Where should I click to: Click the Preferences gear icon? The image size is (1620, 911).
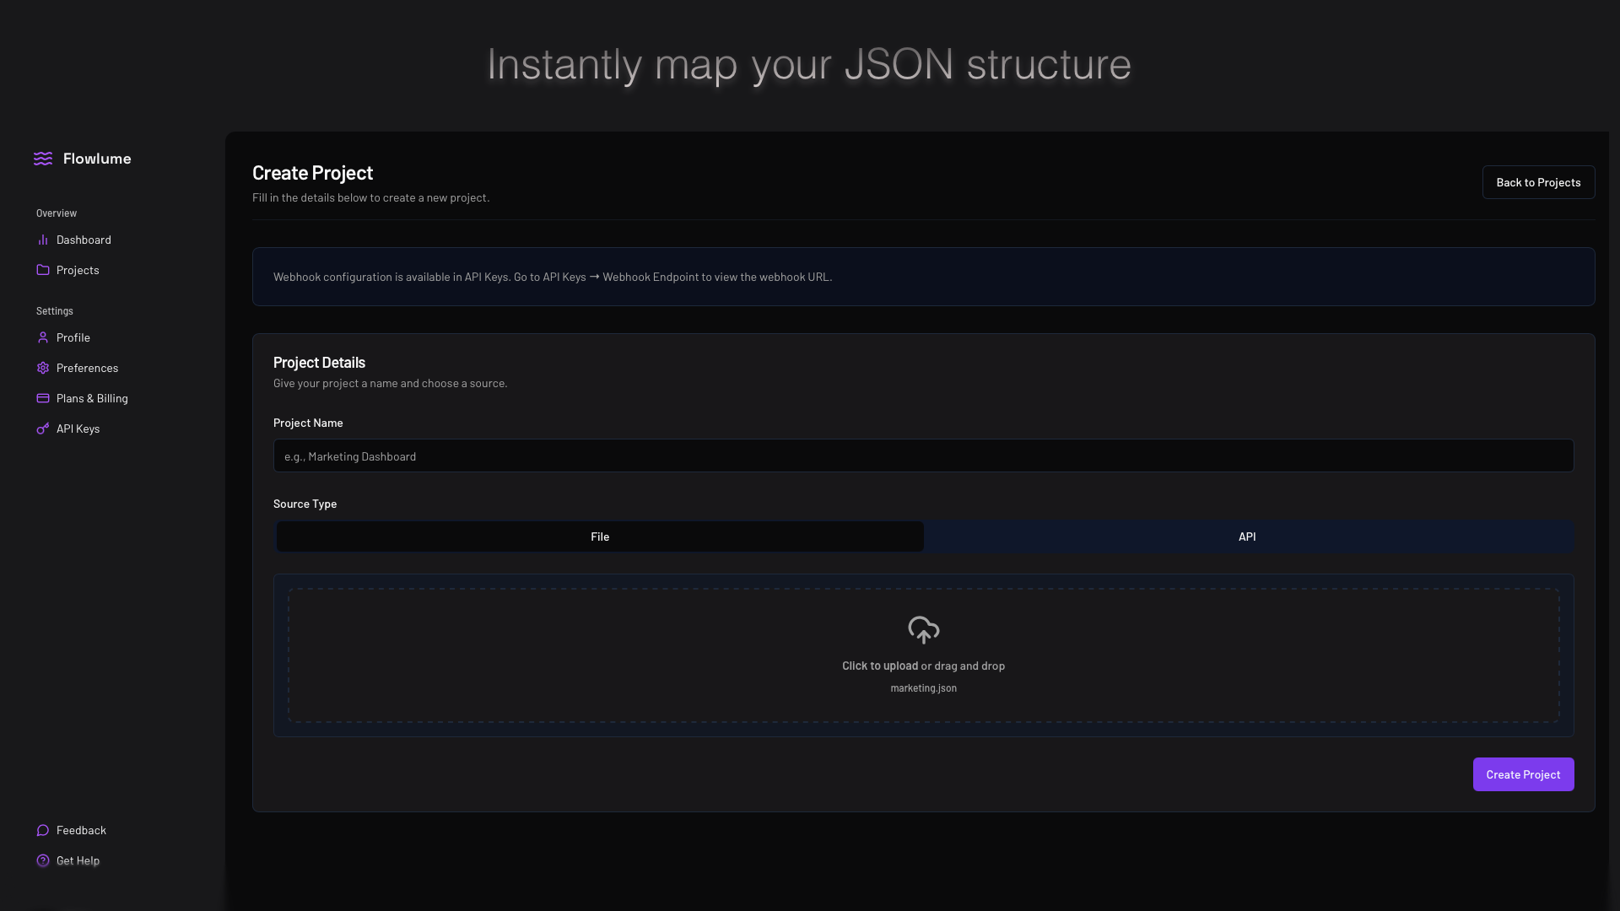[43, 368]
